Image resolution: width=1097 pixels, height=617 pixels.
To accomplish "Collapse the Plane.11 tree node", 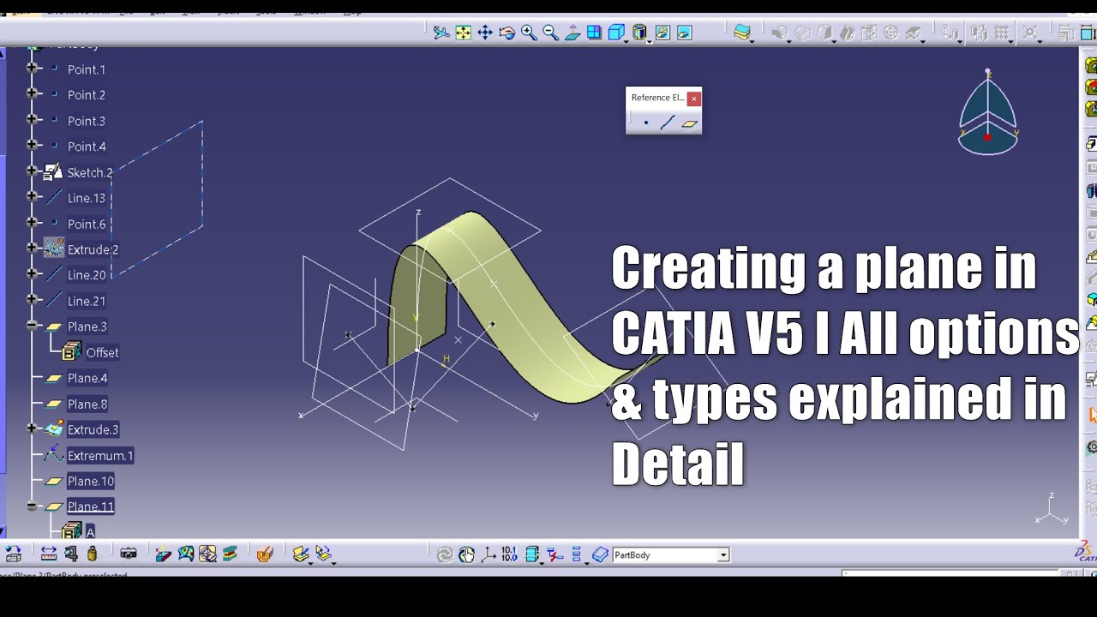I will click(x=33, y=506).
